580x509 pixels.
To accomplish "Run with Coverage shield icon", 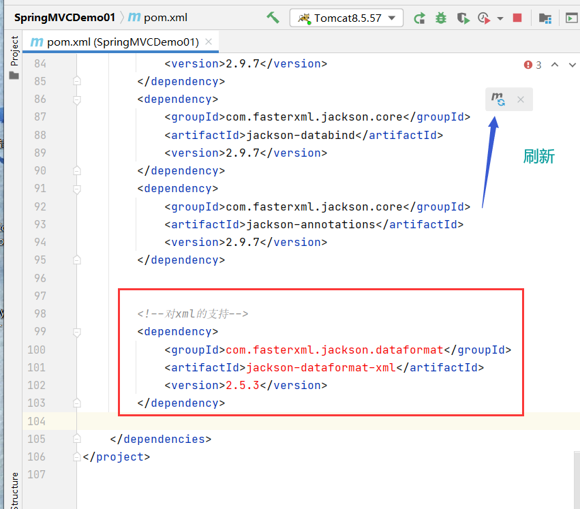I will [x=463, y=18].
